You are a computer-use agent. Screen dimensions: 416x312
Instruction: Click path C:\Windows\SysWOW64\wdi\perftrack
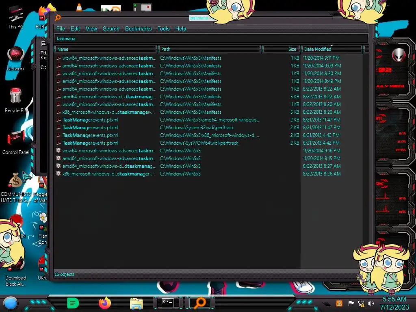[199, 143]
